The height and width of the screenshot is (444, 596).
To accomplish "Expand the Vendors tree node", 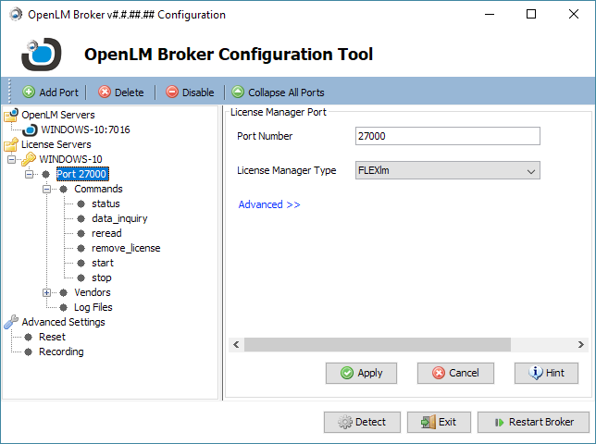I will pyautogui.click(x=47, y=292).
